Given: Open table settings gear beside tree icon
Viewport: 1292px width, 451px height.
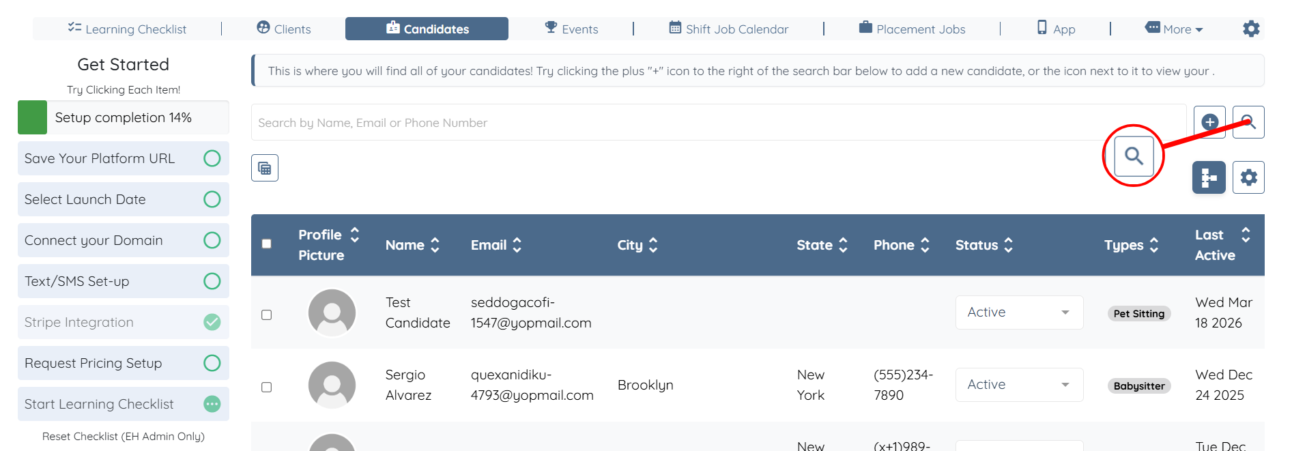Looking at the screenshot, I should click(x=1248, y=177).
